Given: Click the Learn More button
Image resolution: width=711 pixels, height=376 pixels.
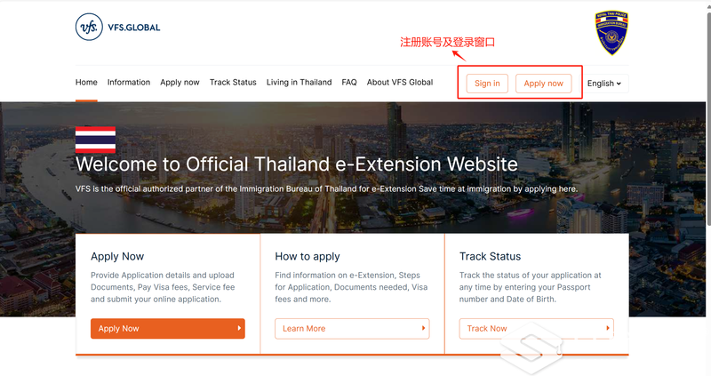Looking at the screenshot, I should (x=352, y=328).
